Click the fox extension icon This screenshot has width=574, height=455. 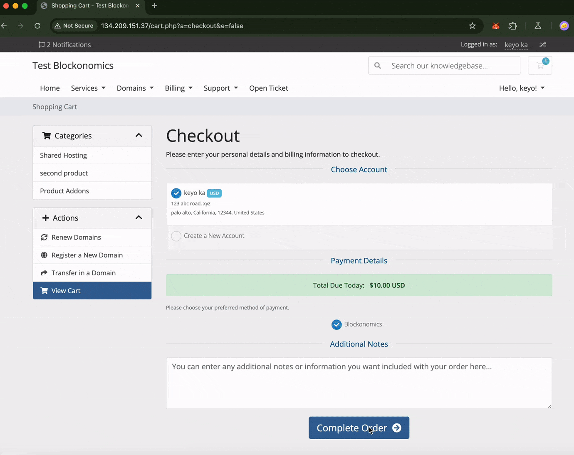click(496, 26)
